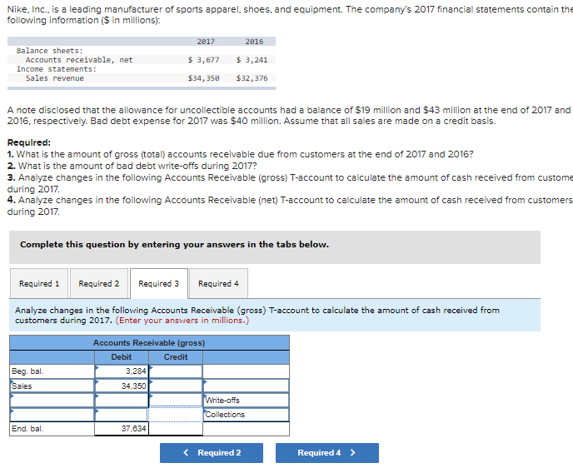Click the End. bal. row label
The height and width of the screenshot is (473, 573).
[27, 428]
